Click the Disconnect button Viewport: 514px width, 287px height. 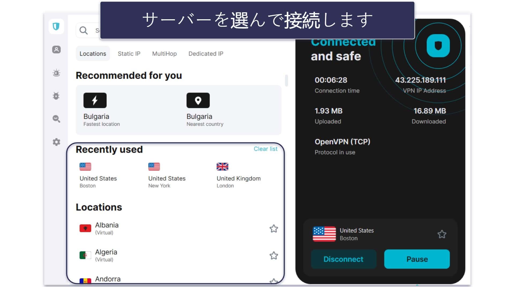[x=343, y=259]
